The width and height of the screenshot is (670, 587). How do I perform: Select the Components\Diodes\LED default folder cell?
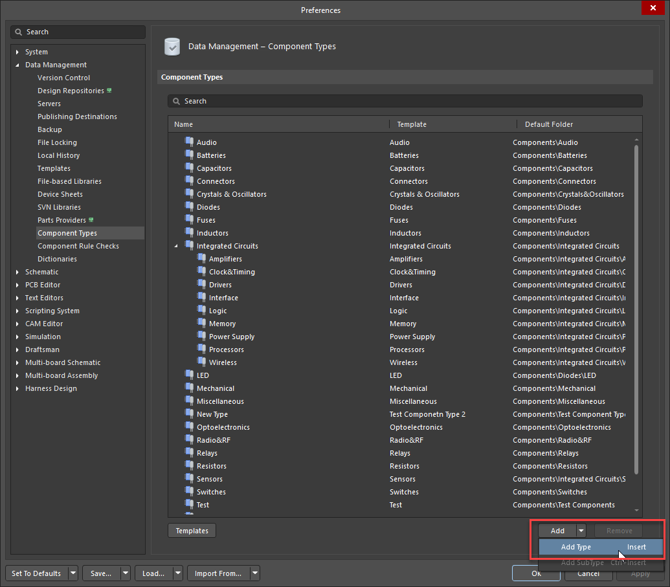tap(554, 375)
